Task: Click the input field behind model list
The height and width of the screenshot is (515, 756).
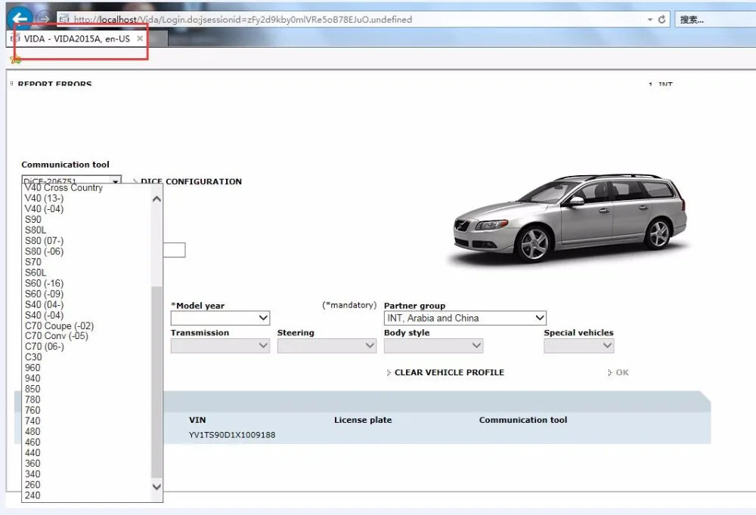Action: 174,250
